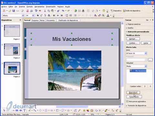155x116 pixels.
Task: Close the Diapositivas panel
Action: pyautogui.click(x=20, y=20)
